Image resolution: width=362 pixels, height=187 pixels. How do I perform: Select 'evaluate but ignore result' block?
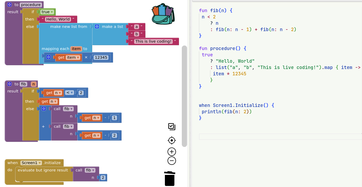43,170
